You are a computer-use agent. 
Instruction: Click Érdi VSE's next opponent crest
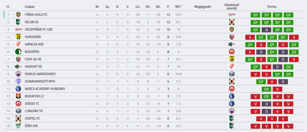click(232, 126)
